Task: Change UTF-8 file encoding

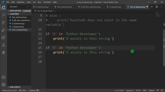Action: click(x=138, y=90)
